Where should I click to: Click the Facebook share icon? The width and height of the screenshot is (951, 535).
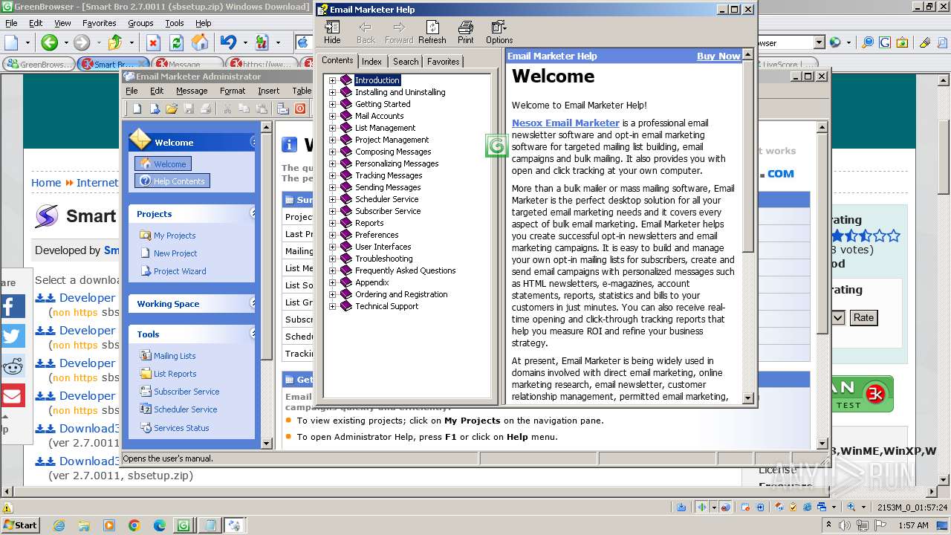[12, 306]
